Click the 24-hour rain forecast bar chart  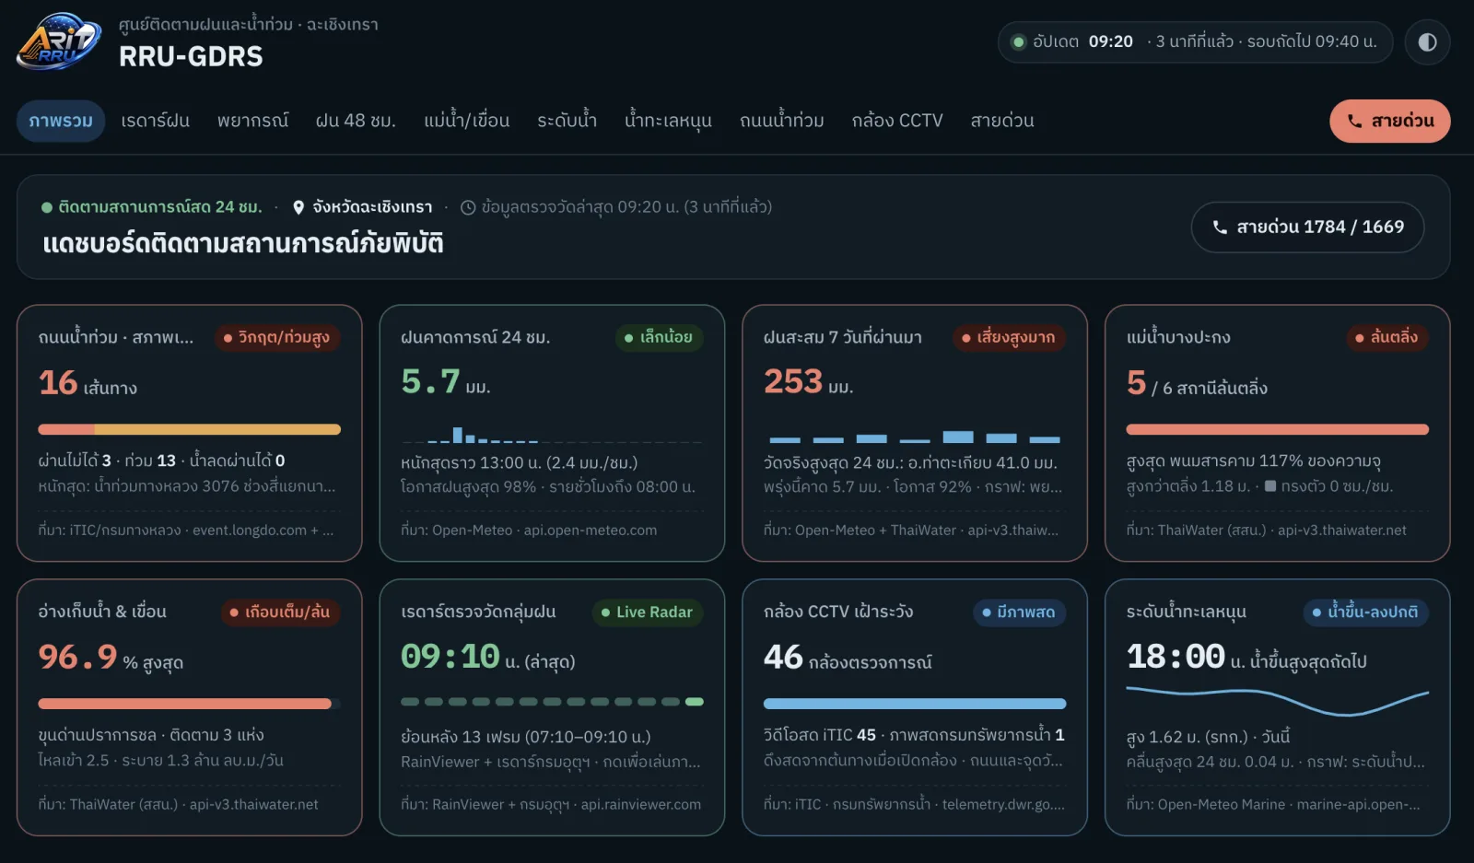coord(552,434)
